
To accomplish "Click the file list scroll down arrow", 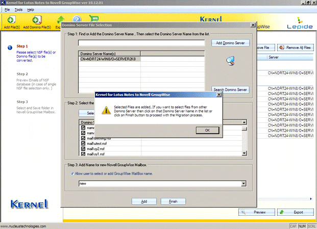I will click(244, 154).
